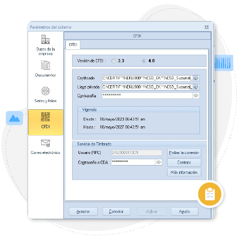This screenshot has width=242, height=242.
Task: Browse for the Certificado file
Action: 196,78
